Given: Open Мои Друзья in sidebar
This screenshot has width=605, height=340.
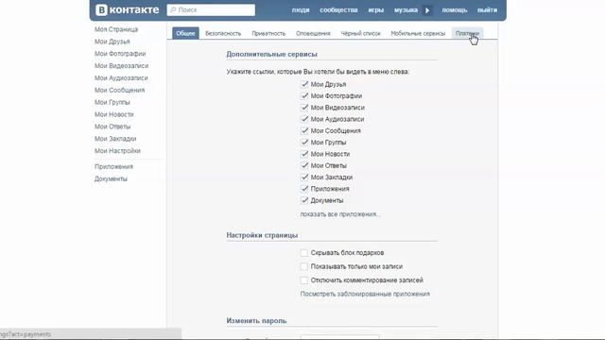Looking at the screenshot, I should 112,42.
